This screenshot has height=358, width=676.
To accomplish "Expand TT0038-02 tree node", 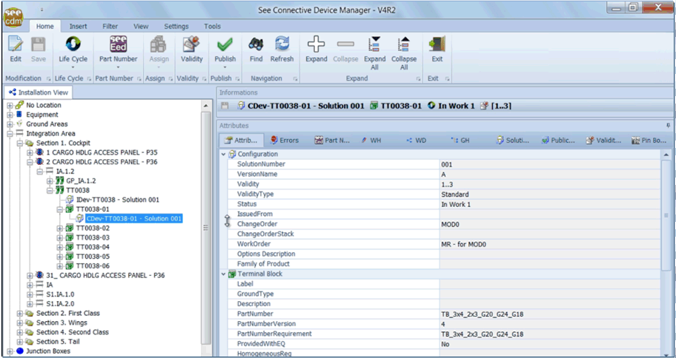I will point(59,228).
